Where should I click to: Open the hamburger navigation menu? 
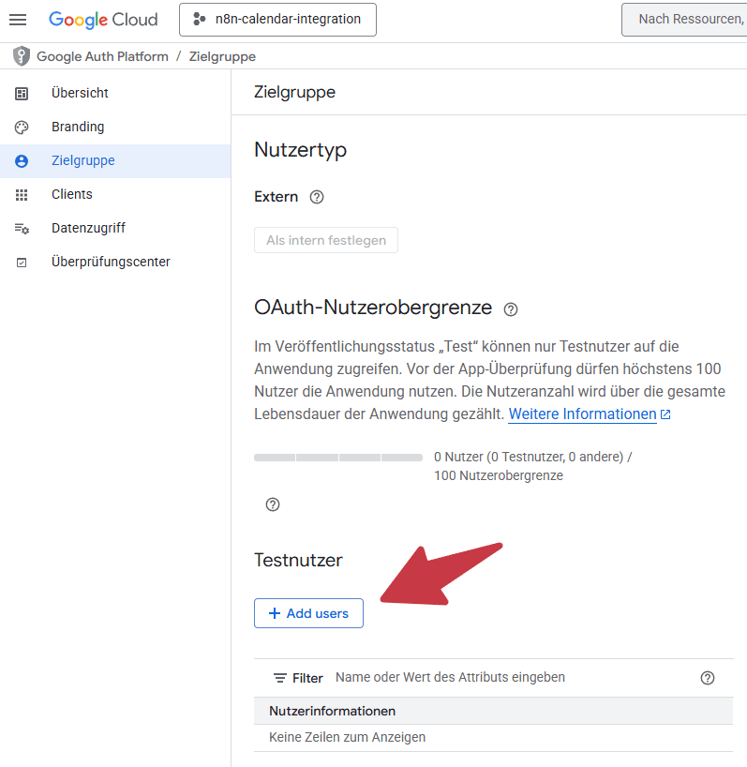18,20
